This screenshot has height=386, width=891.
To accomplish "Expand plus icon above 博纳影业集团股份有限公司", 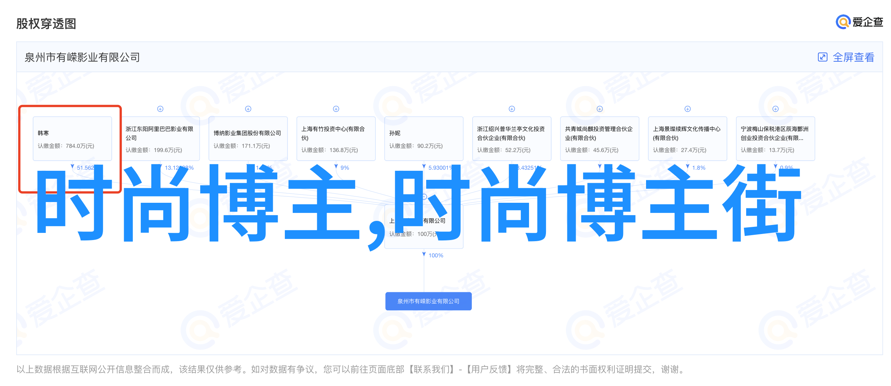I will click(248, 109).
